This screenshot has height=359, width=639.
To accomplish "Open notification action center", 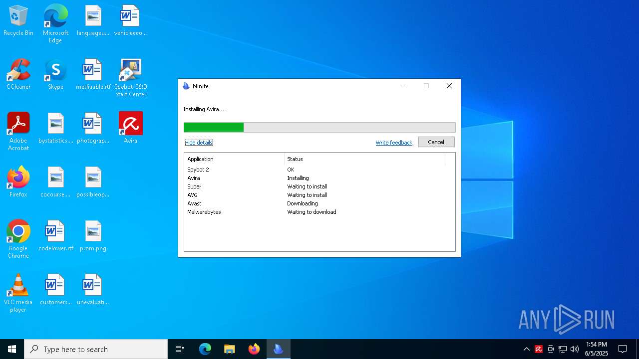I will [623, 349].
